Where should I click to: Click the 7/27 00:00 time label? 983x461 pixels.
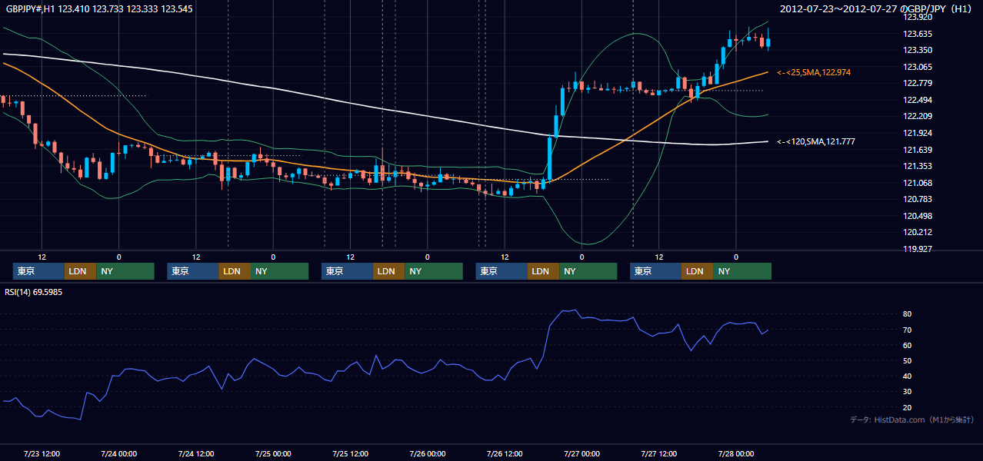tap(581, 453)
